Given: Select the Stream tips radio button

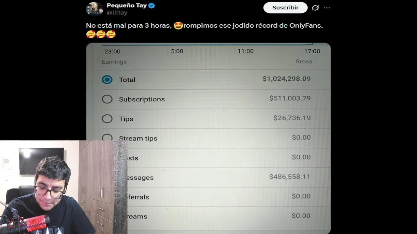Looking at the screenshot, I should [x=107, y=137].
